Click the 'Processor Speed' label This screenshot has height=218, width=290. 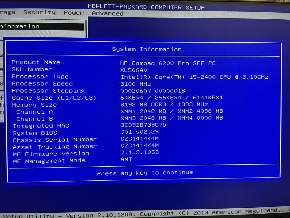(42, 83)
